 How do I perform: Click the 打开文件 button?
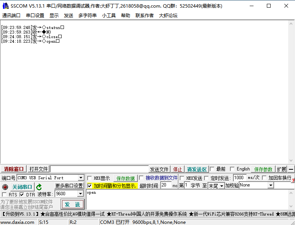[x=38, y=169]
